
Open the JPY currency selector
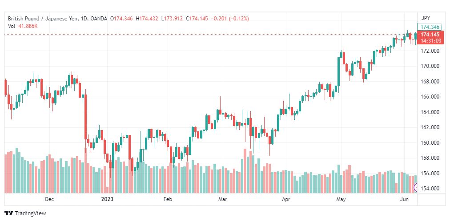click(426, 18)
